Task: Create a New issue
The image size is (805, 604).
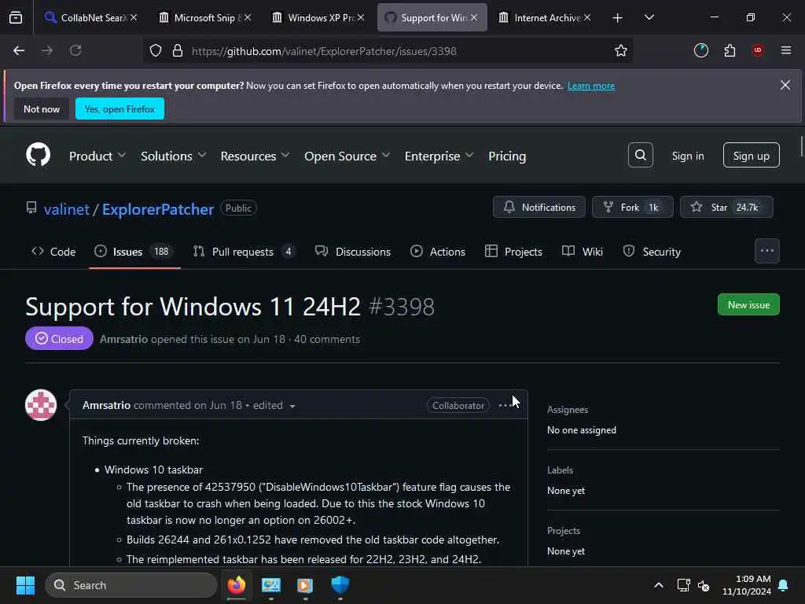Action: pos(748,304)
